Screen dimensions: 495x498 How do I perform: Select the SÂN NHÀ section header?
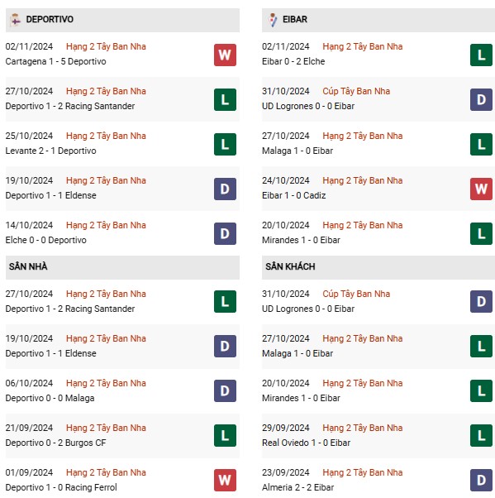click(122, 267)
